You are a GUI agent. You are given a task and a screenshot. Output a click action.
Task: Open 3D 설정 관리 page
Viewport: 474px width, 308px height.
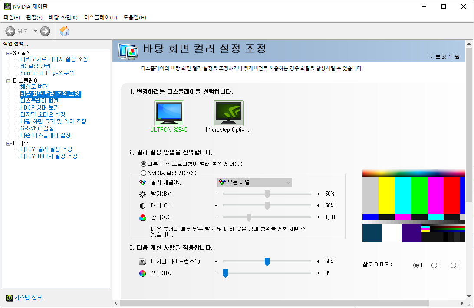[x=35, y=66]
